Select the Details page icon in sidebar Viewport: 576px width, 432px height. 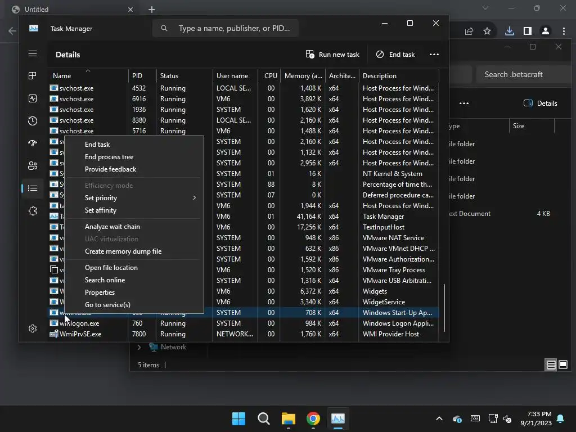[33, 188]
